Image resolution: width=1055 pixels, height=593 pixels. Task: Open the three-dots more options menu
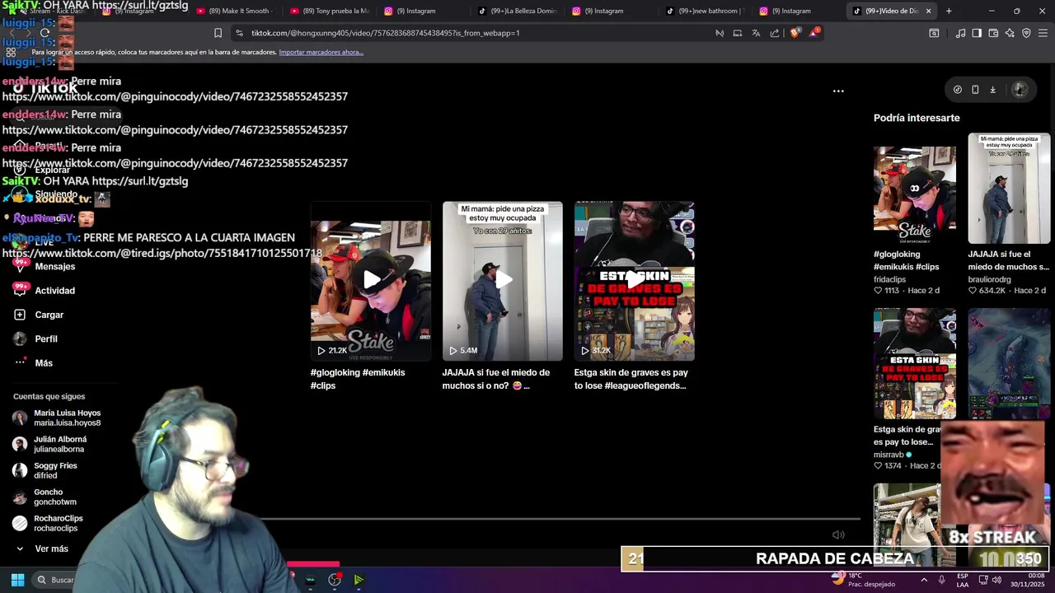tap(838, 91)
